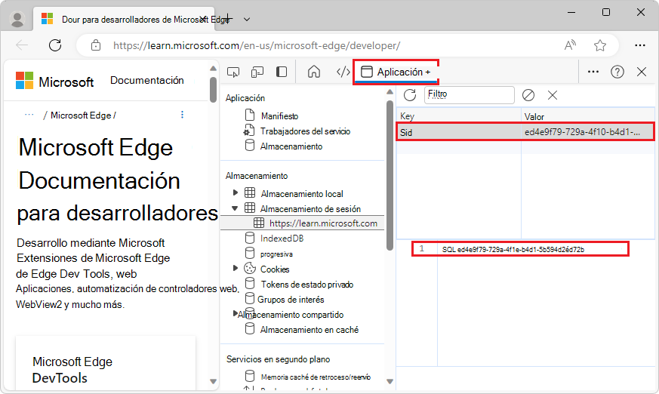Click the Microsoft Edge DevTools card
This screenshot has width=659, height=394.
106,363
